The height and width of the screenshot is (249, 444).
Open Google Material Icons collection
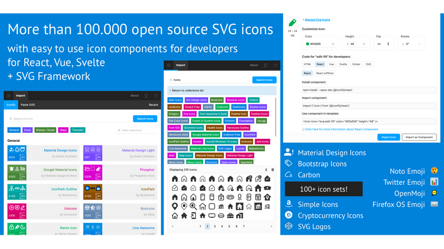44,172
